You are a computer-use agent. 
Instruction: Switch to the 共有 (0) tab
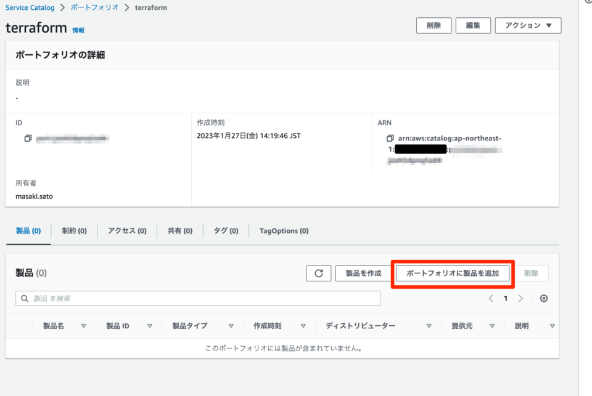pyautogui.click(x=180, y=231)
